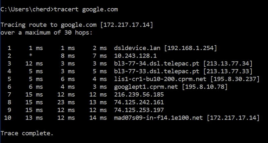The image size is (268, 143).
Task: Click hostname mad07s09-in-f14.1e100.net
Action: pos(158,118)
